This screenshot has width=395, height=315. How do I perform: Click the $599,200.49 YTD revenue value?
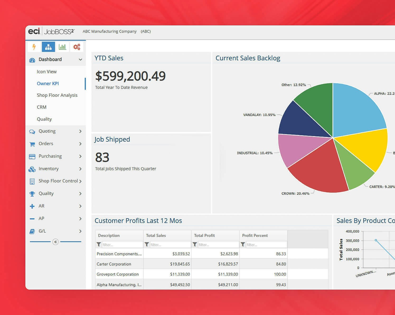[x=130, y=76]
